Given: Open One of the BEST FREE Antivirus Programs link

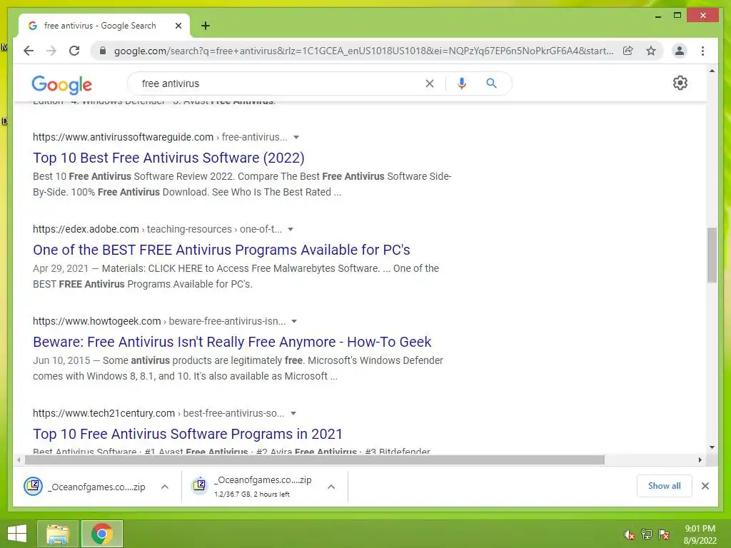Looking at the screenshot, I should pos(221,250).
